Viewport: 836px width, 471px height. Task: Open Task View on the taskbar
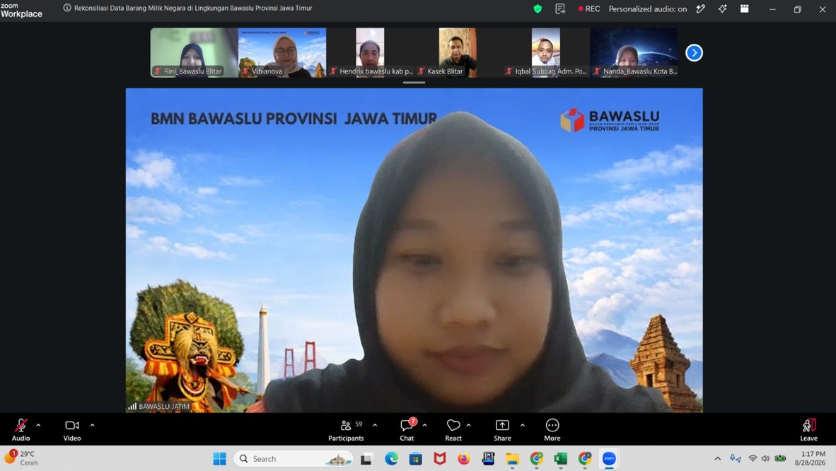pos(366,459)
